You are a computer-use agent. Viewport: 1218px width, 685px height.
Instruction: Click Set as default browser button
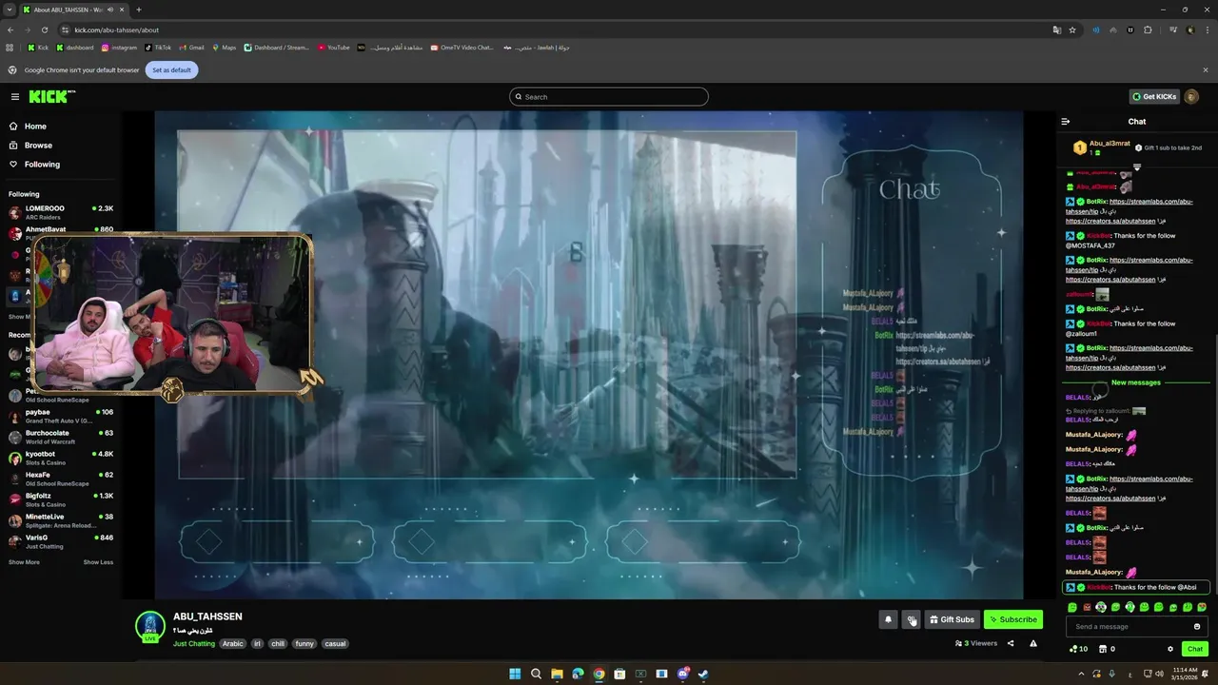pyautogui.click(x=171, y=69)
